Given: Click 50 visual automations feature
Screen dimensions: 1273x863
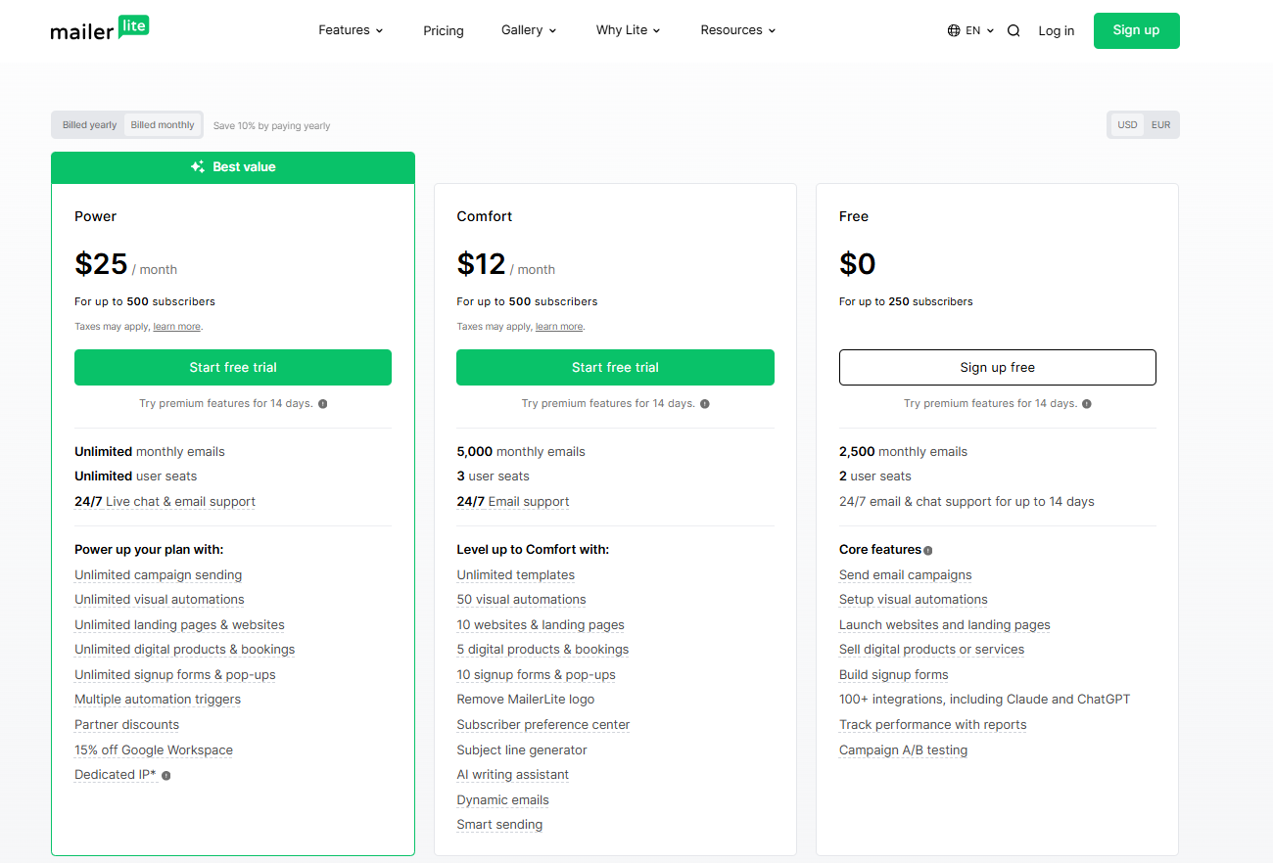Looking at the screenshot, I should tap(522, 600).
